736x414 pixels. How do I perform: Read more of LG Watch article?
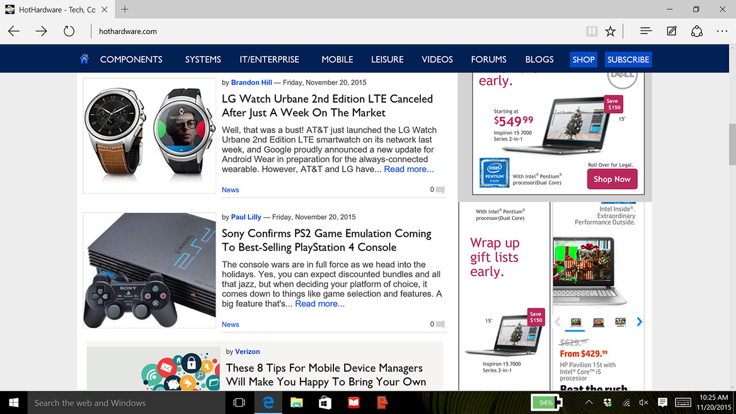point(409,169)
